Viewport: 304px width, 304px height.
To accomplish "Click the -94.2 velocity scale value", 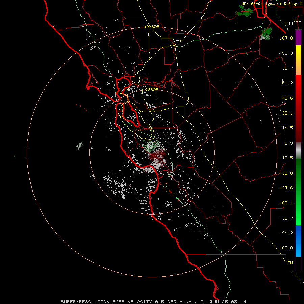I will 286,233.
